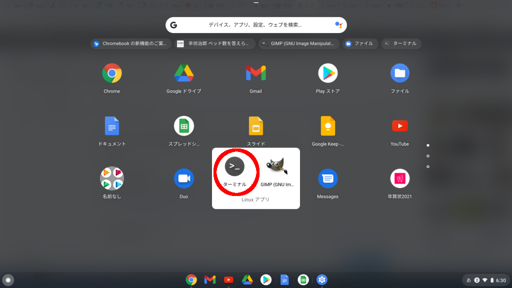Open status tray showing time 6:30
The width and height of the screenshot is (512, 288).
(486, 280)
